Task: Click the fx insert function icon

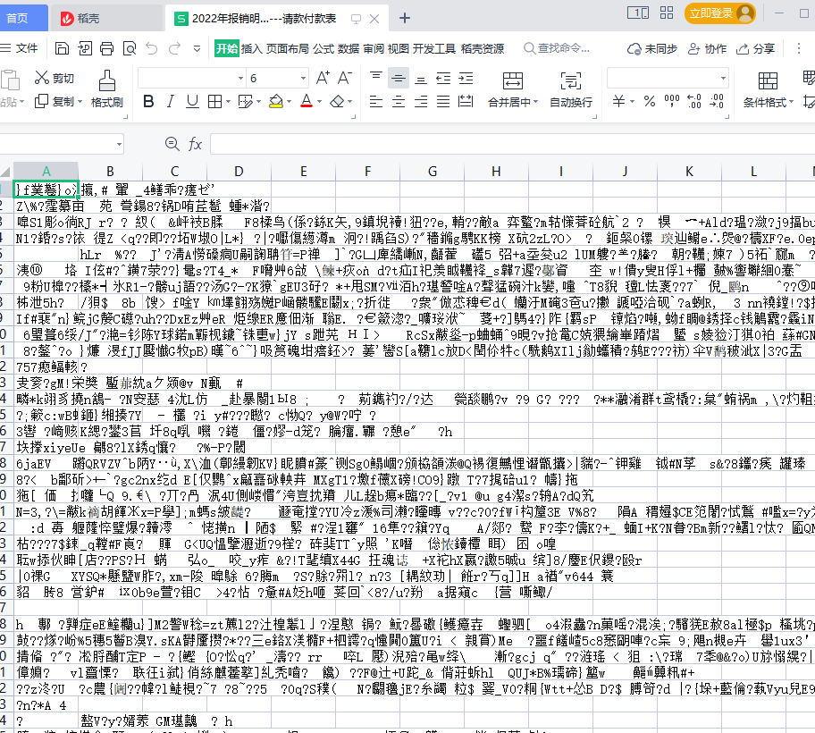Action: (x=195, y=144)
